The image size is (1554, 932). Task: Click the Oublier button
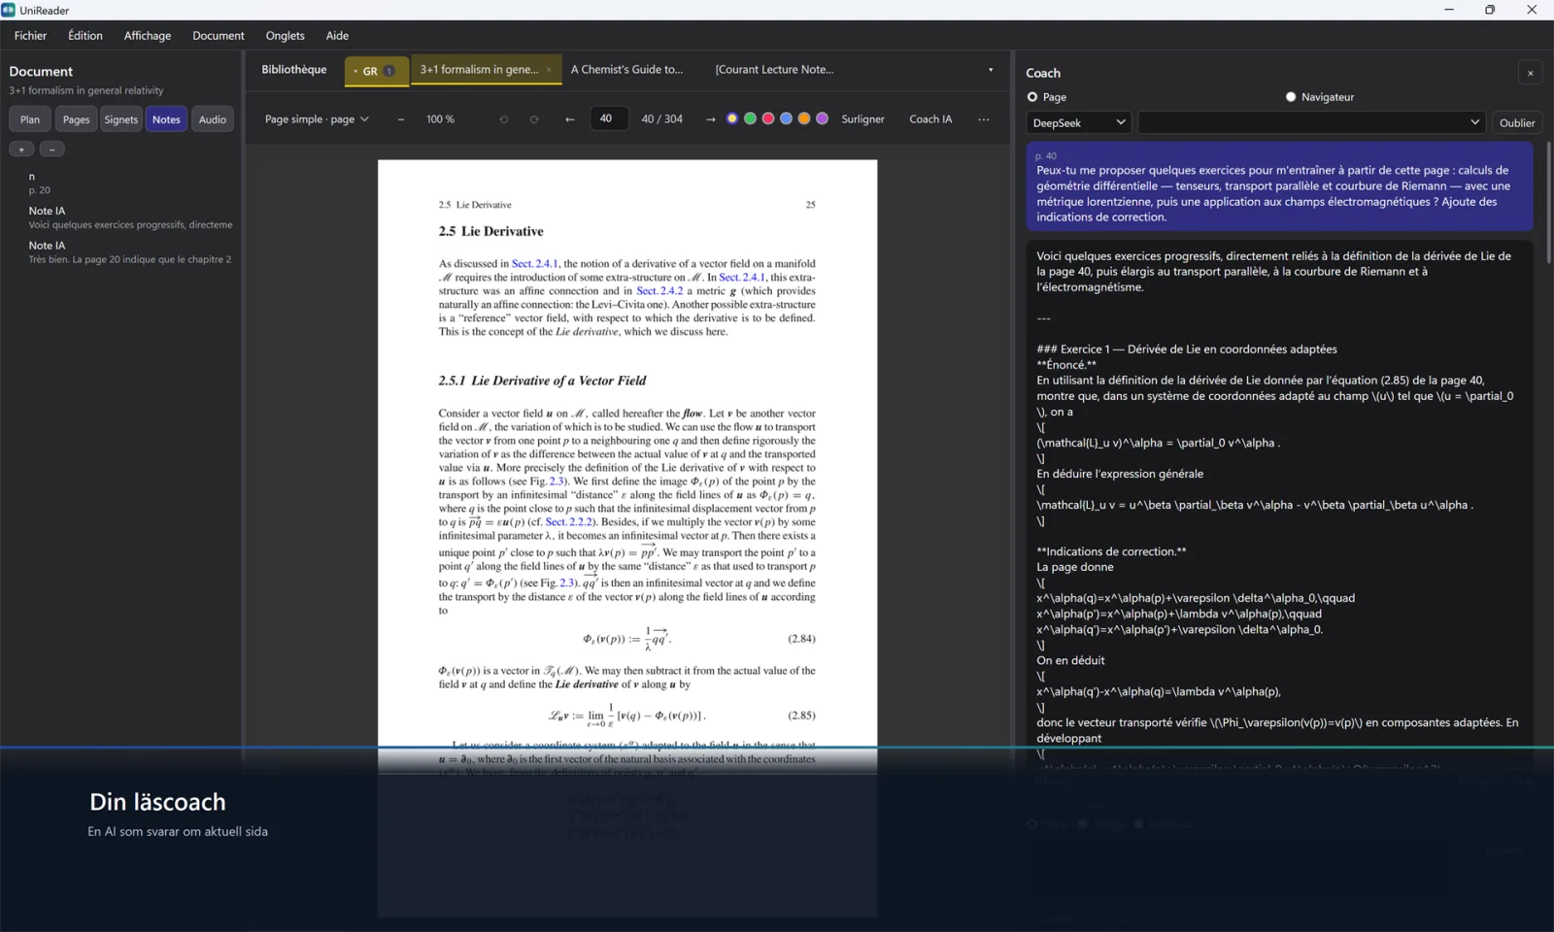click(x=1517, y=122)
